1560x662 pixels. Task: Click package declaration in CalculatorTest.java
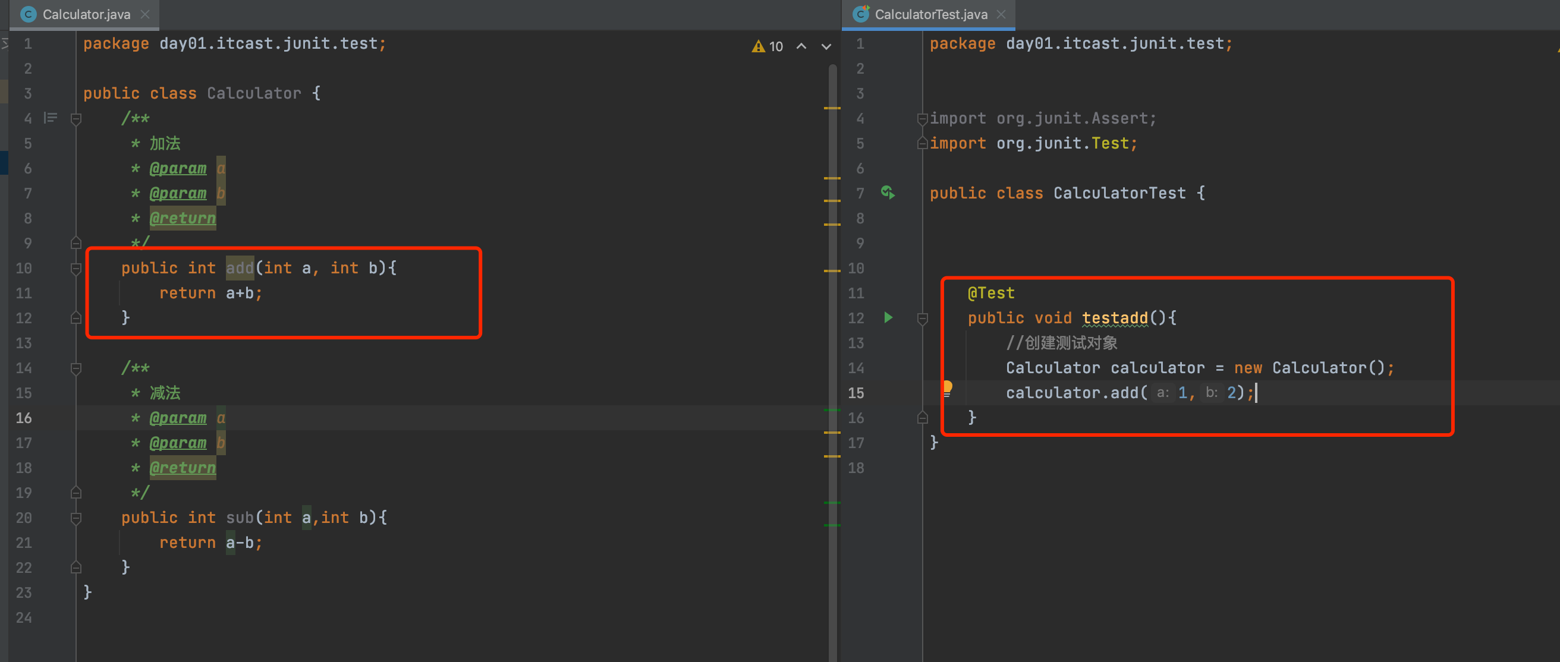pos(1081,43)
